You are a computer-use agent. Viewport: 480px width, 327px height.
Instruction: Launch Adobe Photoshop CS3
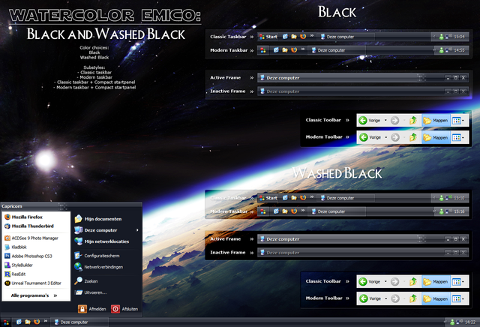tap(28, 256)
